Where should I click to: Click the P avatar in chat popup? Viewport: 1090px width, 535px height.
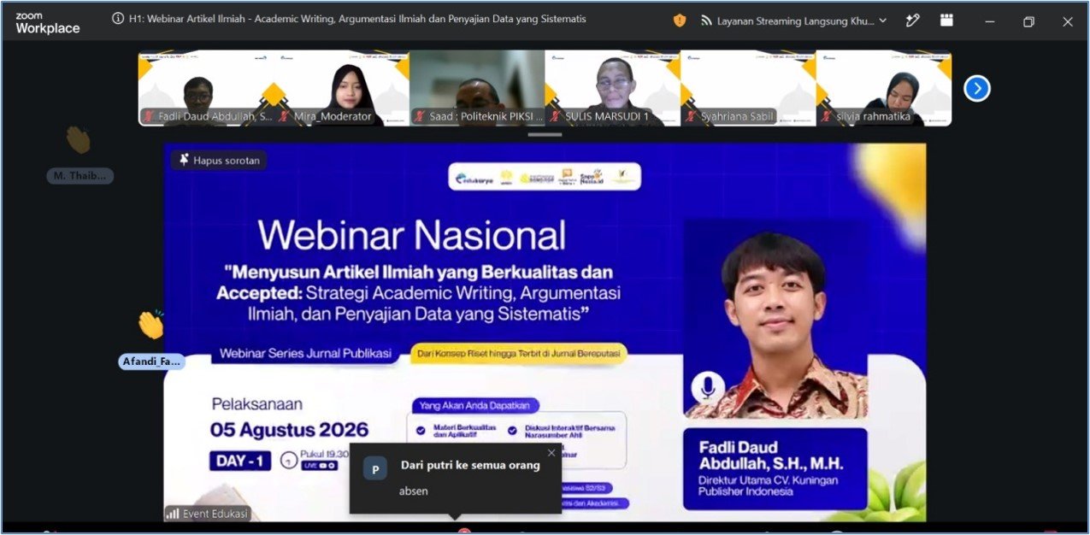[375, 469]
